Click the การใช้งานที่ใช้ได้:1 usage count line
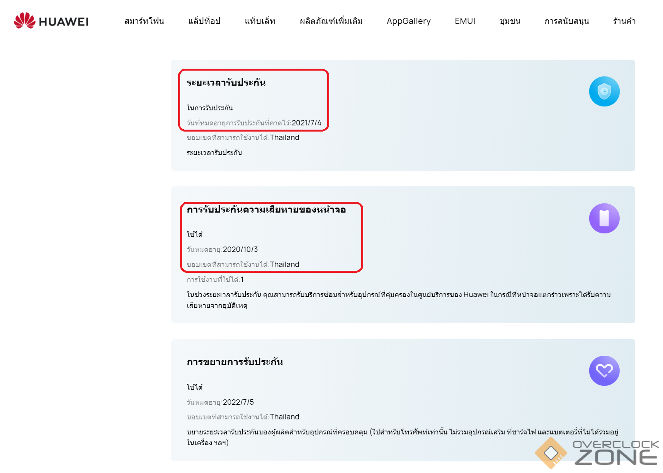Image resolution: width=663 pixels, height=473 pixels. pos(215,280)
